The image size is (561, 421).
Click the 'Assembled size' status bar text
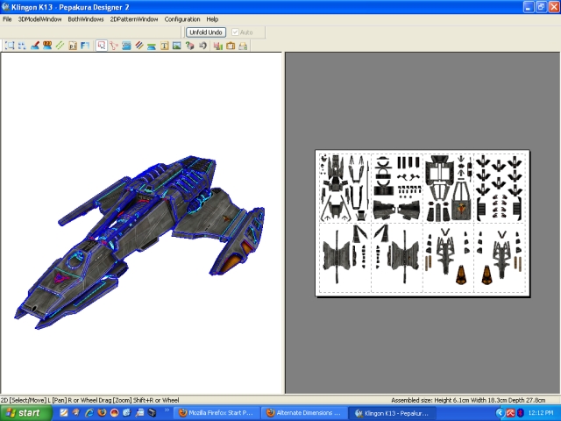(x=468, y=400)
